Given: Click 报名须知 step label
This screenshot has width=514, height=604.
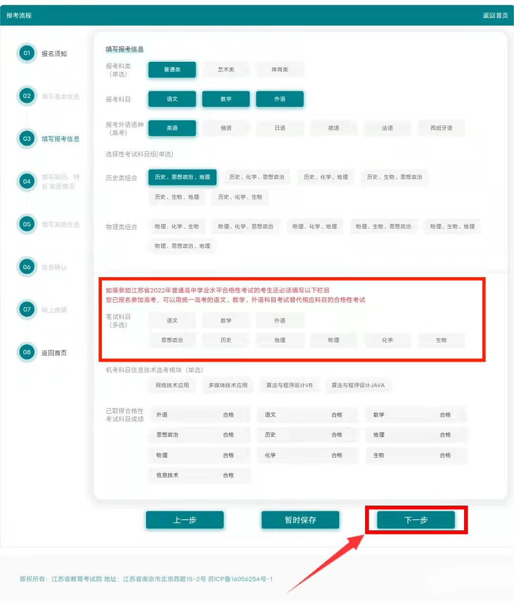Looking at the screenshot, I should point(54,54).
